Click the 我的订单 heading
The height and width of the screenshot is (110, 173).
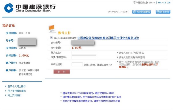tap(8, 26)
